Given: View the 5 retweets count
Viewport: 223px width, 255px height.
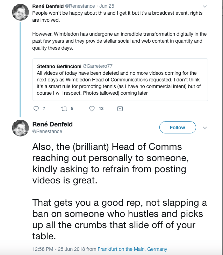Looking at the screenshot, I should (x=72, y=109).
